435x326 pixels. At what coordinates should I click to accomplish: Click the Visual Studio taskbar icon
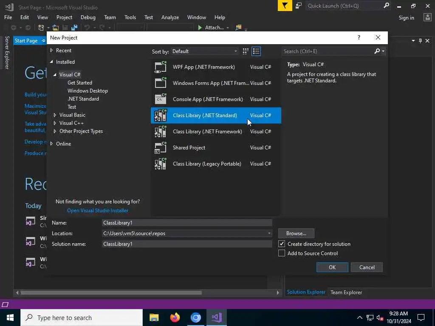(x=217, y=318)
